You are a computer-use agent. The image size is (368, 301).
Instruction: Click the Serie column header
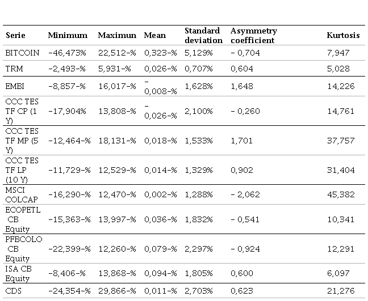point(15,35)
